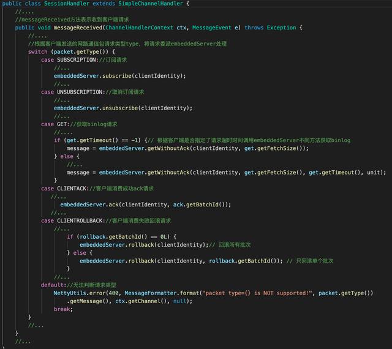Click the embeddedServer.subscribe call
The height and width of the screenshot is (349, 392).
coord(120,76)
